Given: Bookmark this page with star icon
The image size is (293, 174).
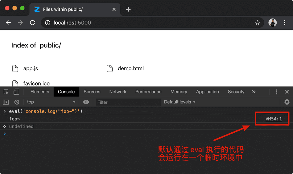Looking at the screenshot, I should point(258,23).
